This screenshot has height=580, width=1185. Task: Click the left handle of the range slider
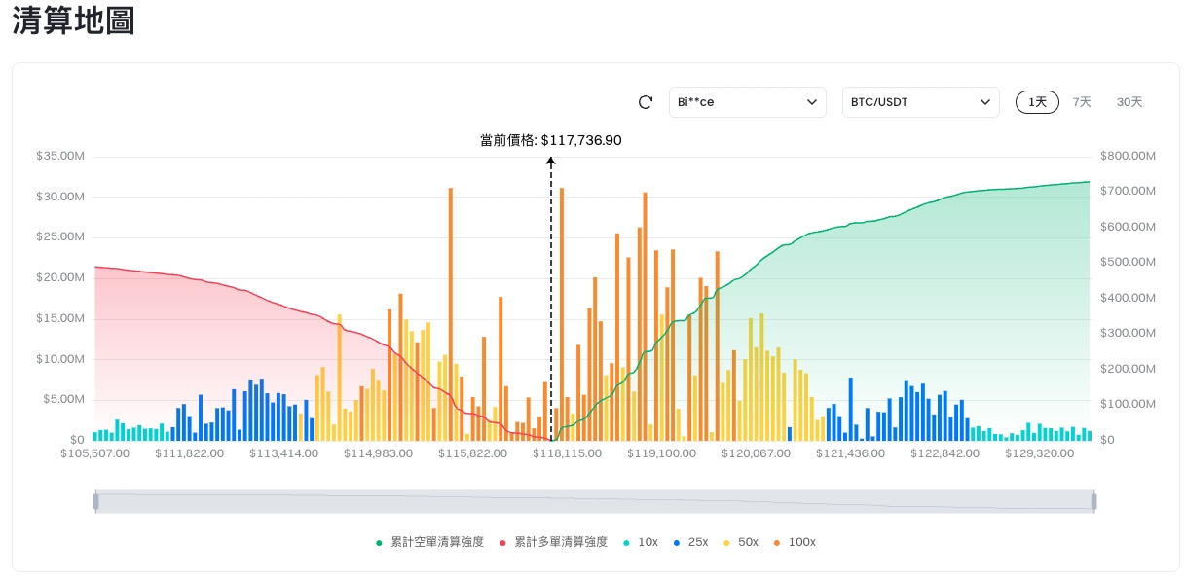tap(95, 501)
